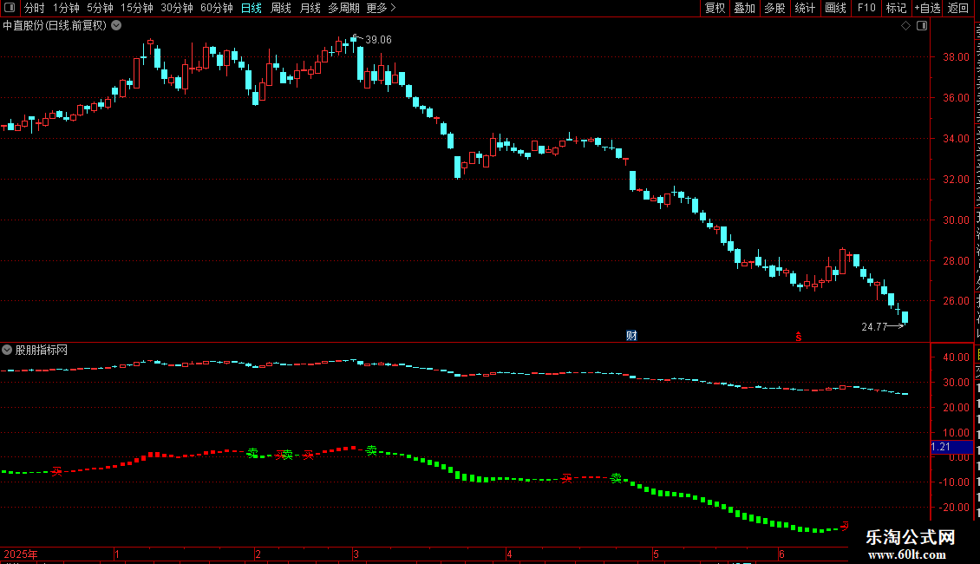Select the 15分钟 period tab
The height and width of the screenshot is (564, 980).
click(x=137, y=8)
